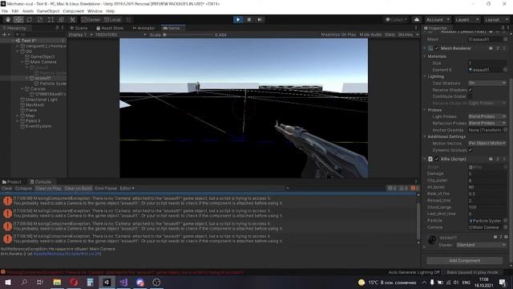Open the 1920x1080 resolution dropdown

120,35
